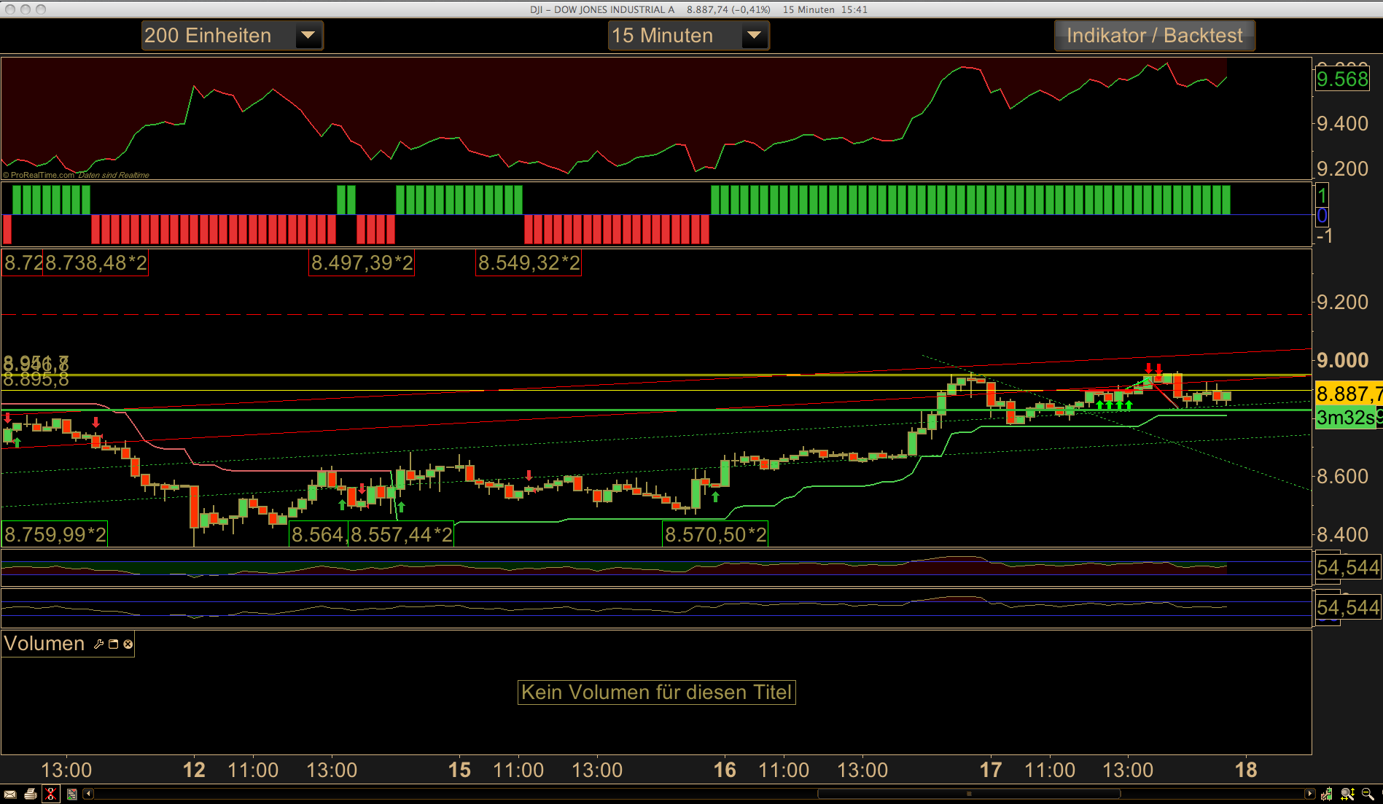Click the upper 54,544 indicator value label

pyautogui.click(x=1348, y=567)
